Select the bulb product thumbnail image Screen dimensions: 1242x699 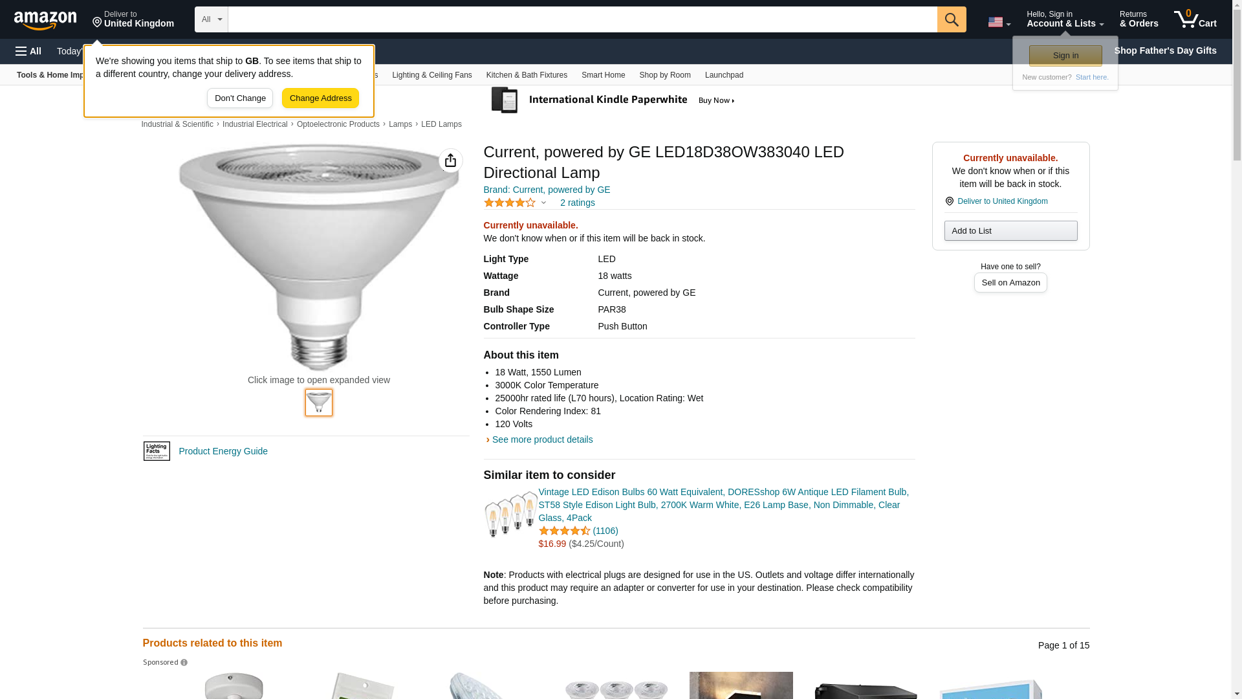(319, 403)
